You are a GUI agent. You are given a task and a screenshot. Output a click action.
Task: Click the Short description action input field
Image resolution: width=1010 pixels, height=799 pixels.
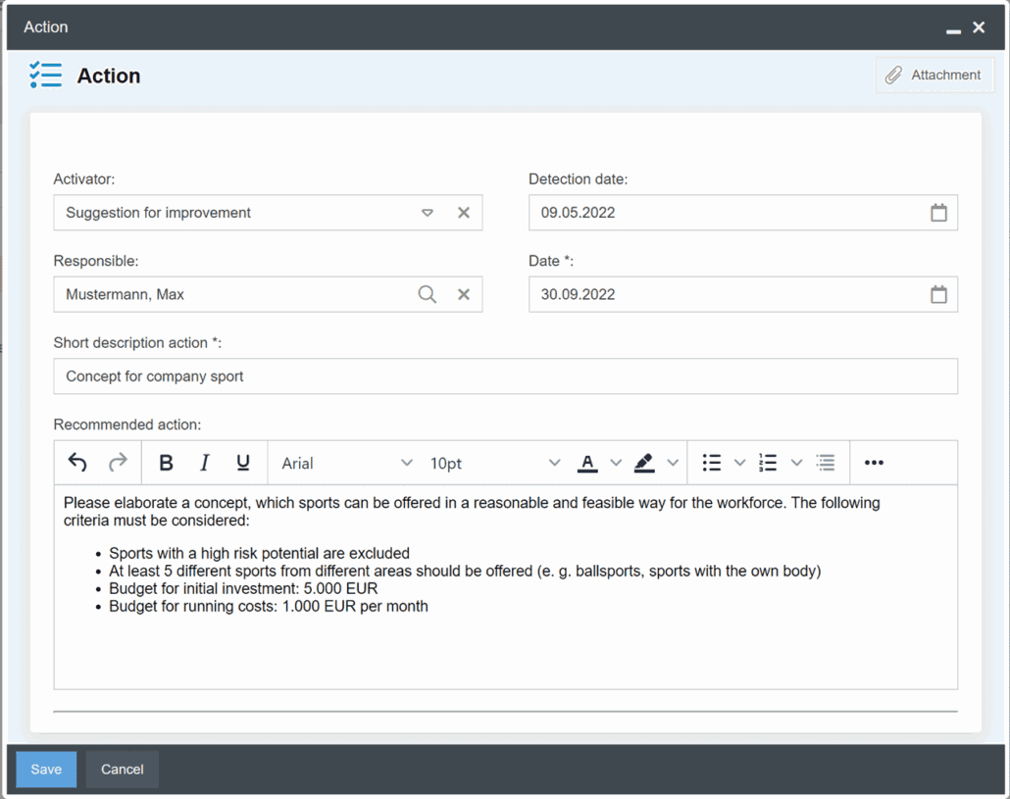click(505, 376)
